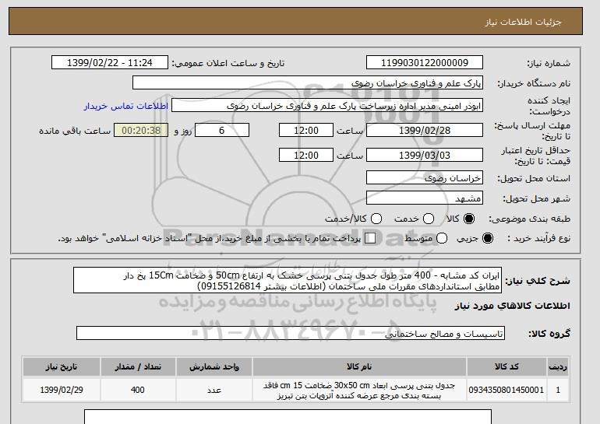600x424 pixels.
Task: Click the quantity cell 400
Action: (138, 390)
